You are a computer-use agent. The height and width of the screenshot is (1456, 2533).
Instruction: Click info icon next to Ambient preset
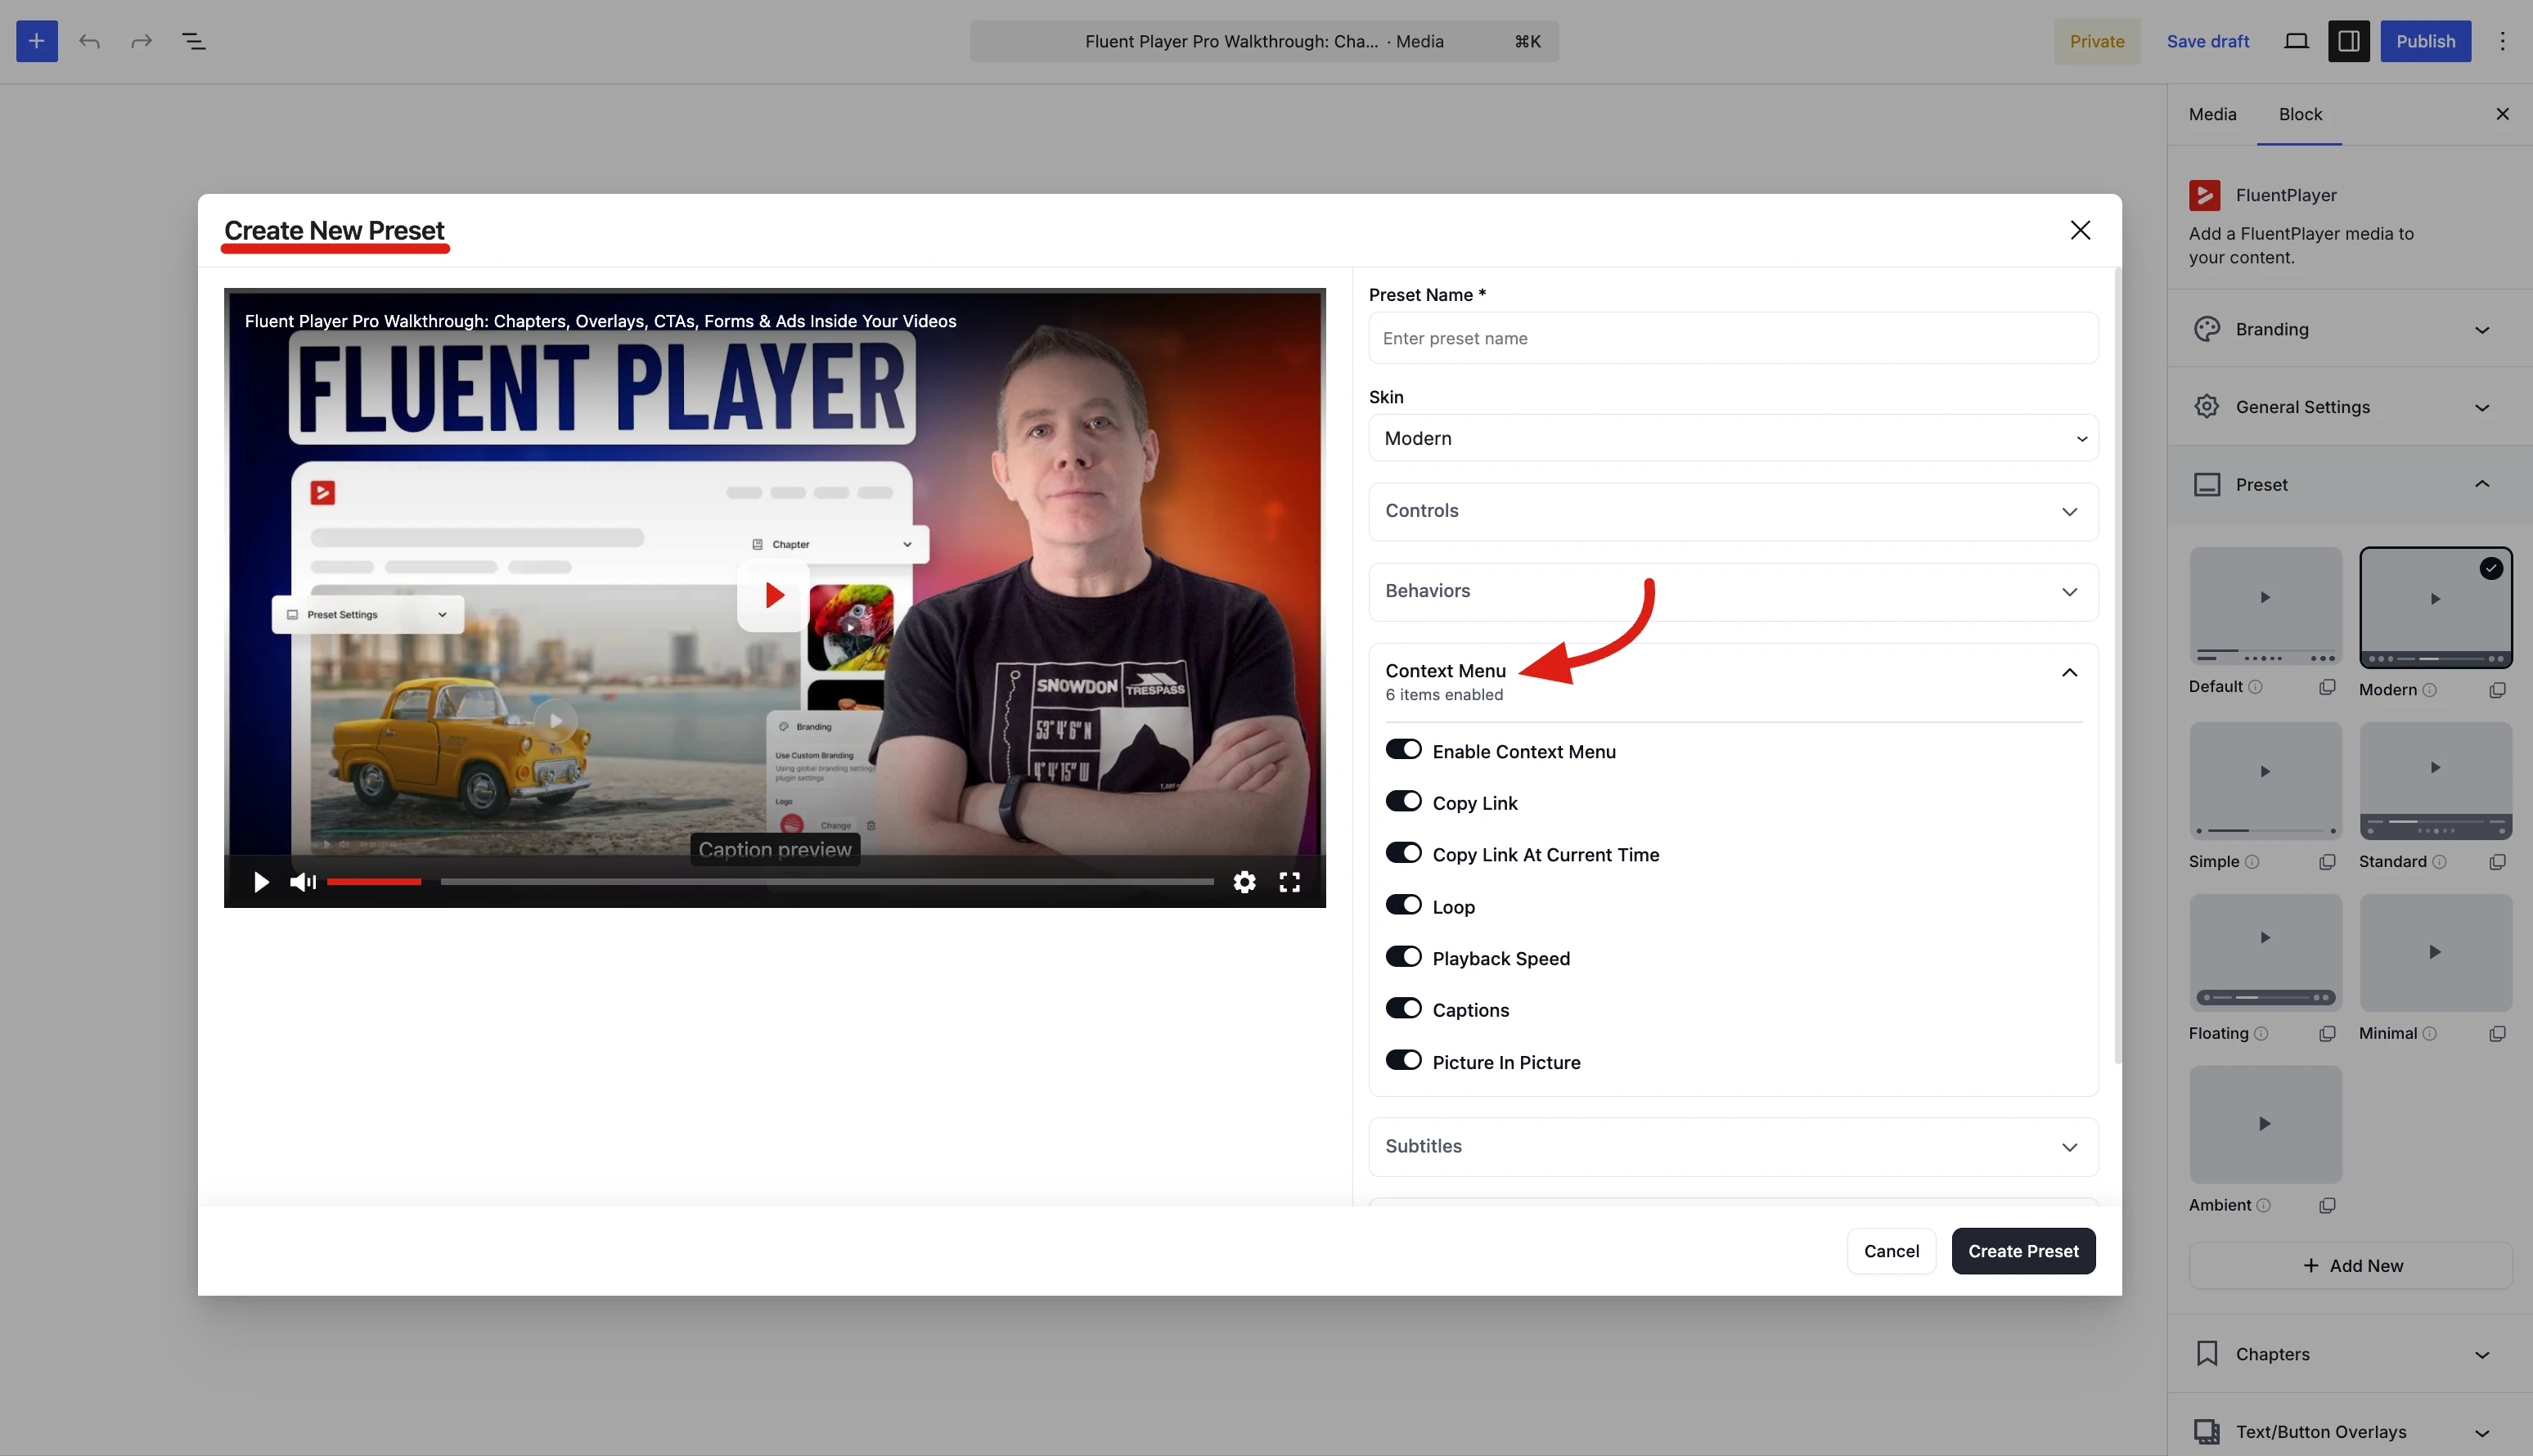coord(2263,1206)
